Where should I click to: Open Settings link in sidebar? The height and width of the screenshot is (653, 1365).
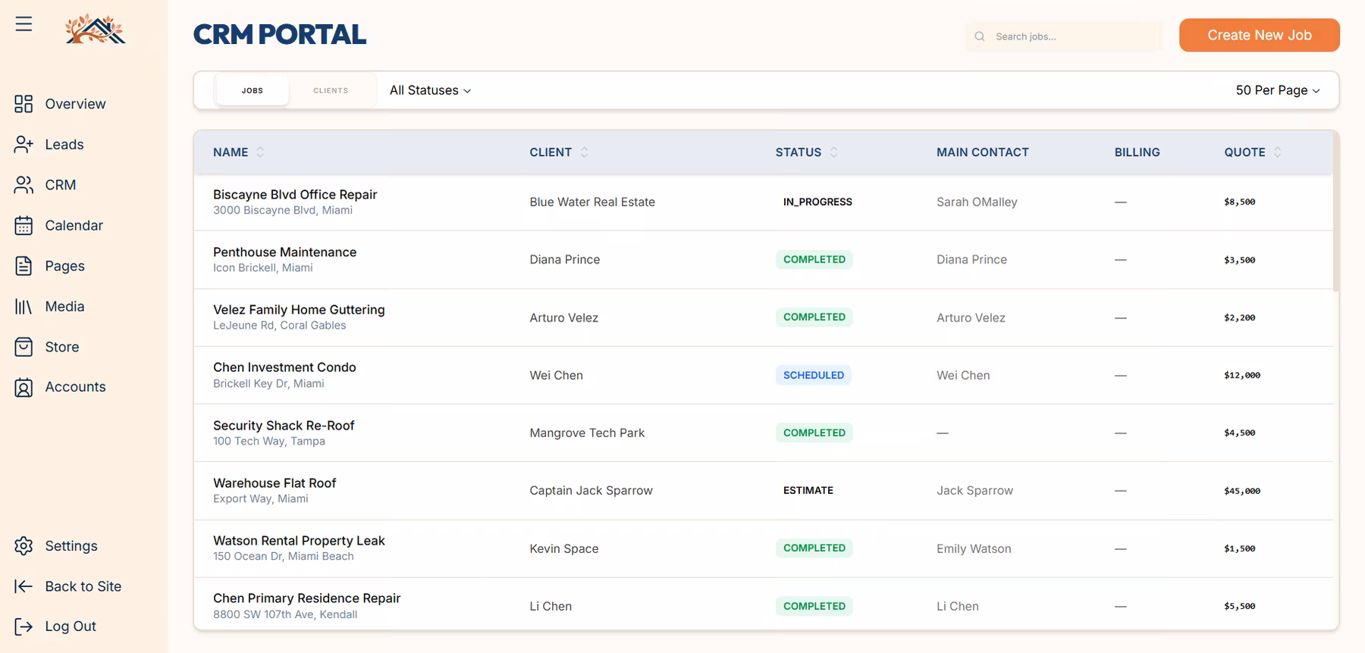pos(71,545)
